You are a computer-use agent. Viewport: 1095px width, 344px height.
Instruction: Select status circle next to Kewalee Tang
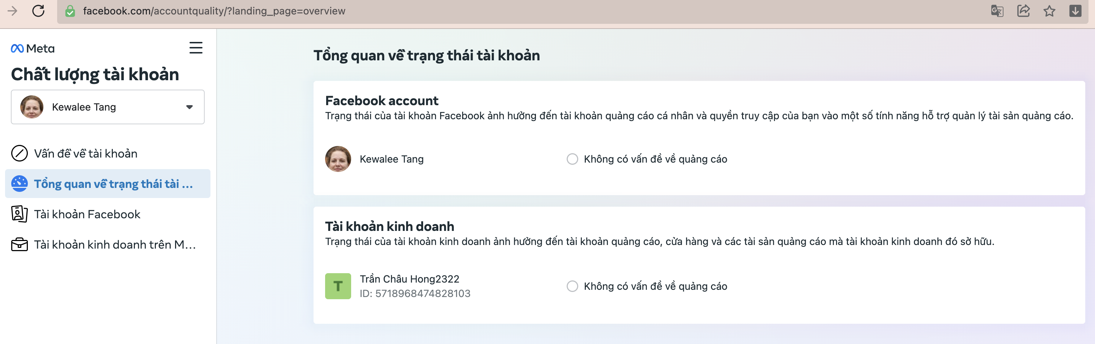[572, 159]
